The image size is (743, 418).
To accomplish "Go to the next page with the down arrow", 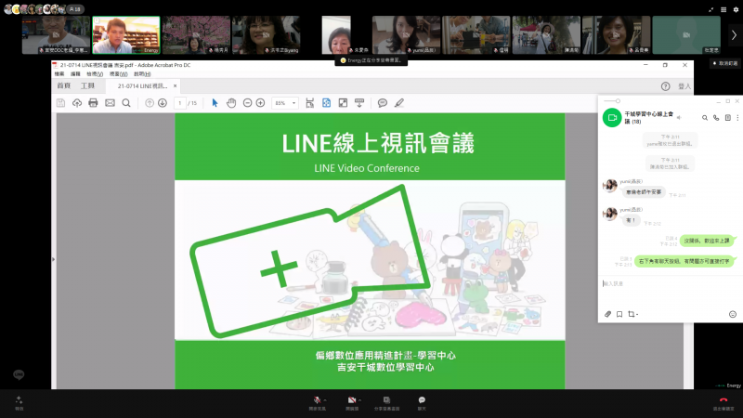I will pyautogui.click(x=163, y=103).
